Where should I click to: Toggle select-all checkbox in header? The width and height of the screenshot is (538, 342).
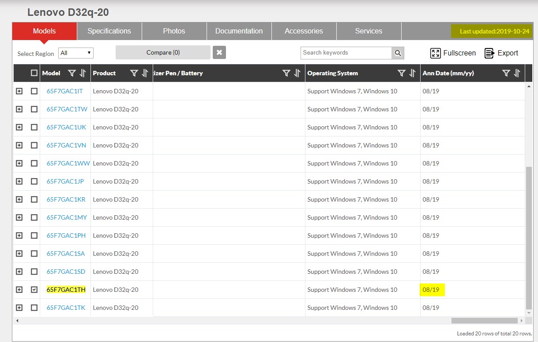(34, 73)
